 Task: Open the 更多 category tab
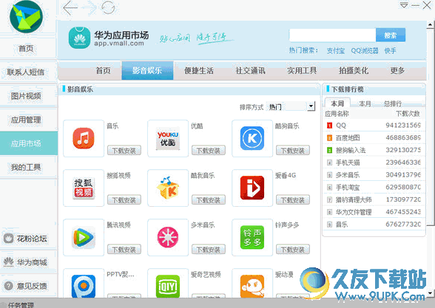[x=397, y=71]
